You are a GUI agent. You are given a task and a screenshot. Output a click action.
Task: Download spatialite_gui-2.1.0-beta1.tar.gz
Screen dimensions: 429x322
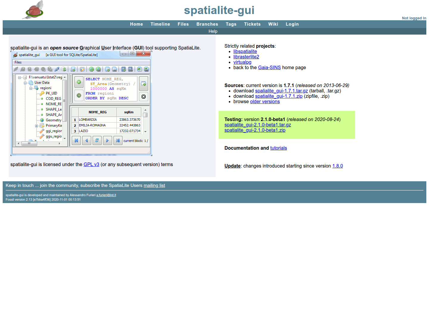click(x=258, y=125)
